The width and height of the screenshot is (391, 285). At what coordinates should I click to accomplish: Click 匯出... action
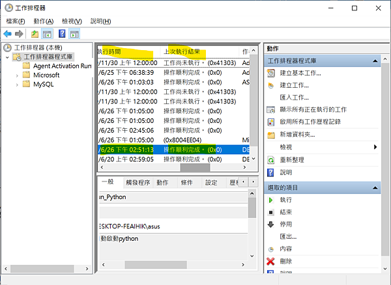(x=288, y=236)
